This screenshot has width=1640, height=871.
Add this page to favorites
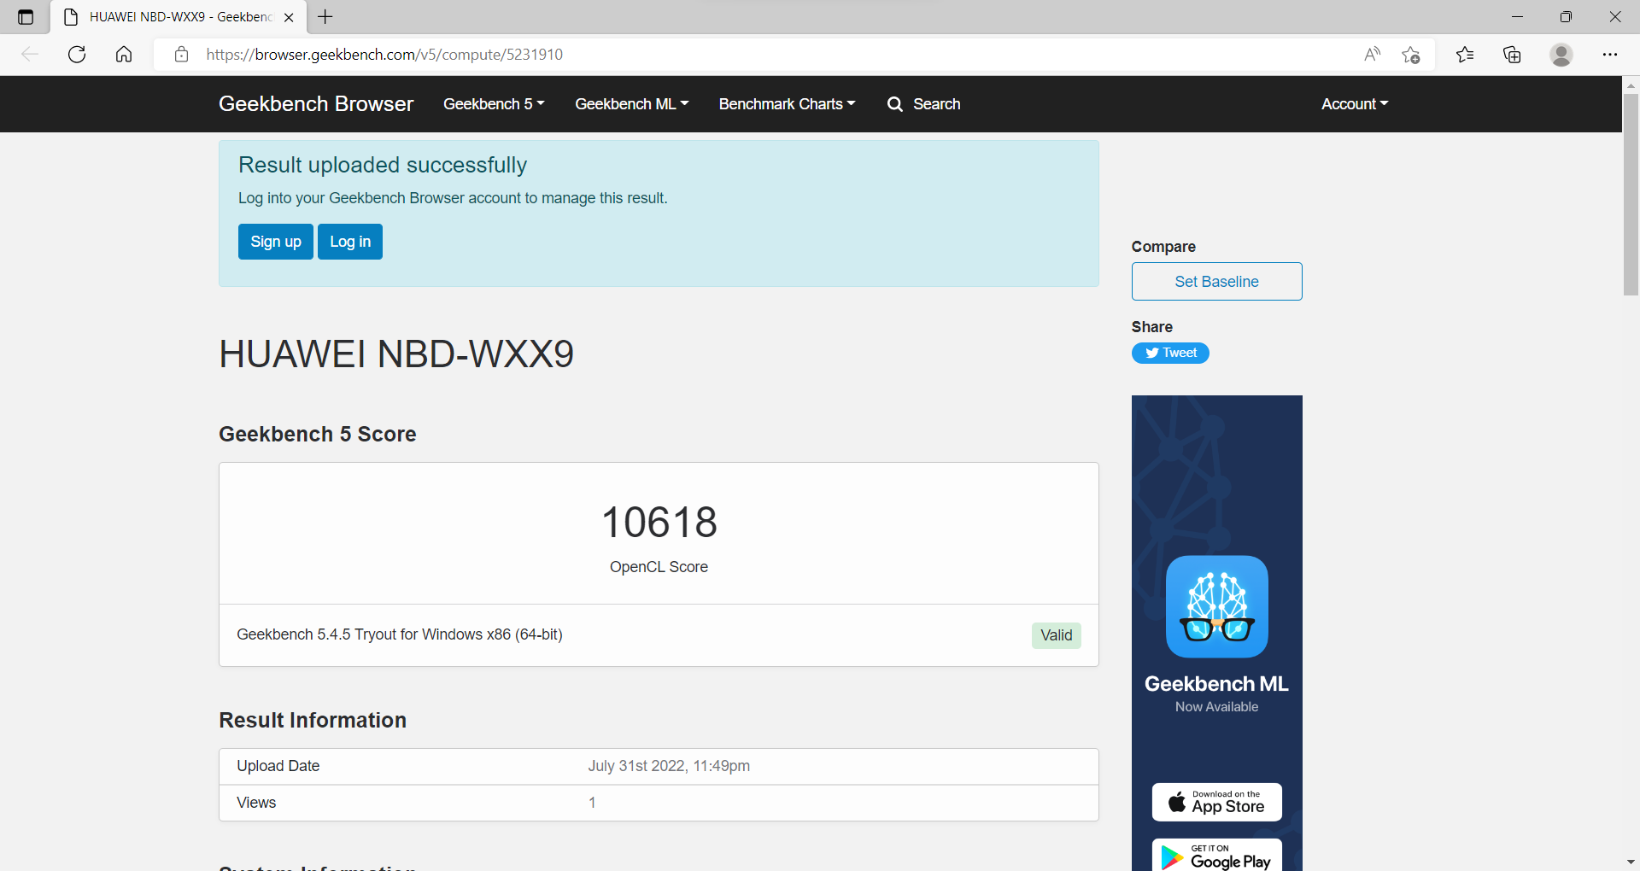pyautogui.click(x=1411, y=55)
